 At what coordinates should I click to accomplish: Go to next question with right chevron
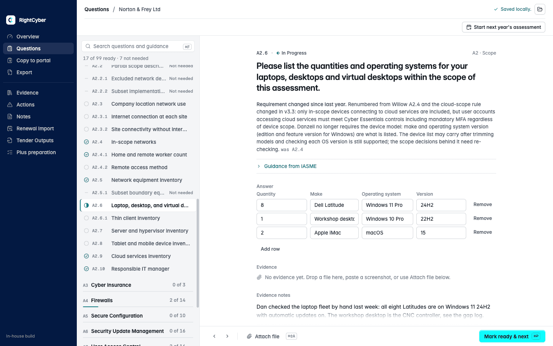click(x=227, y=336)
